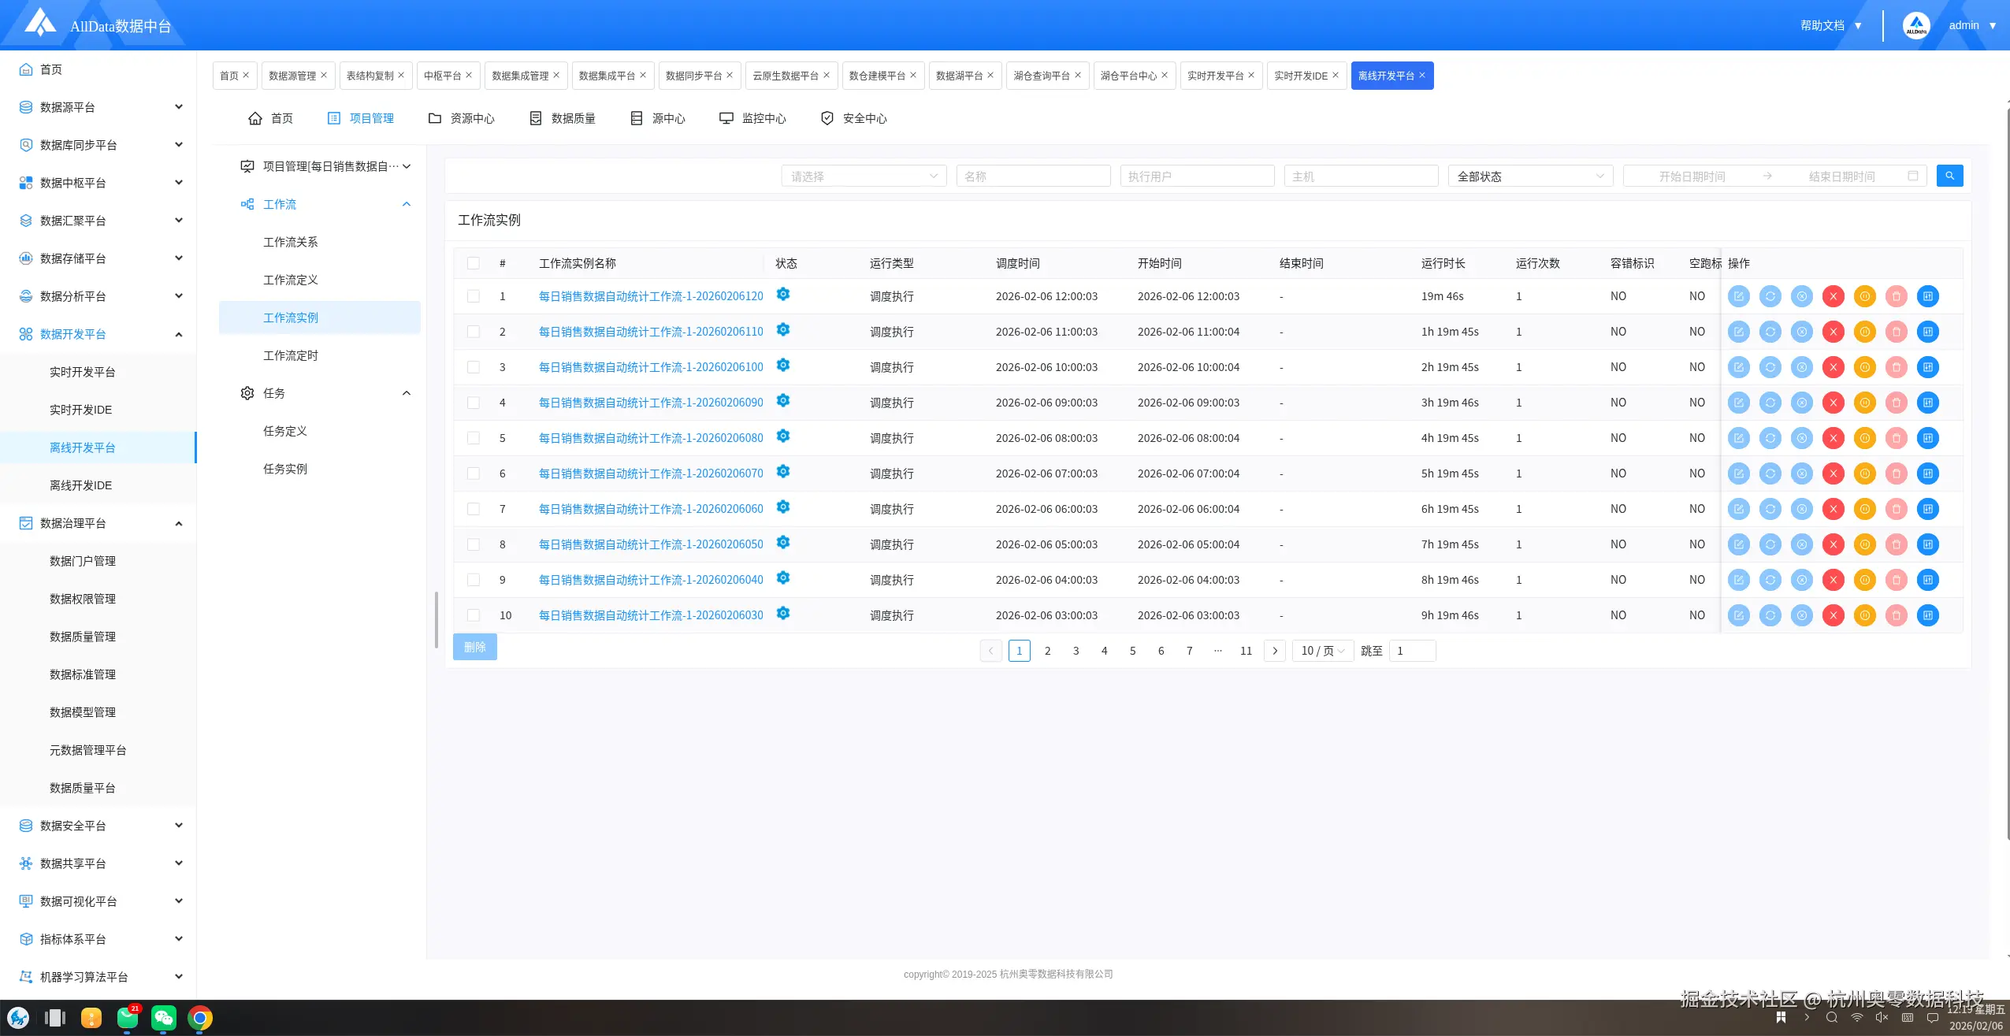Click running status gear icon in row 4

point(782,400)
